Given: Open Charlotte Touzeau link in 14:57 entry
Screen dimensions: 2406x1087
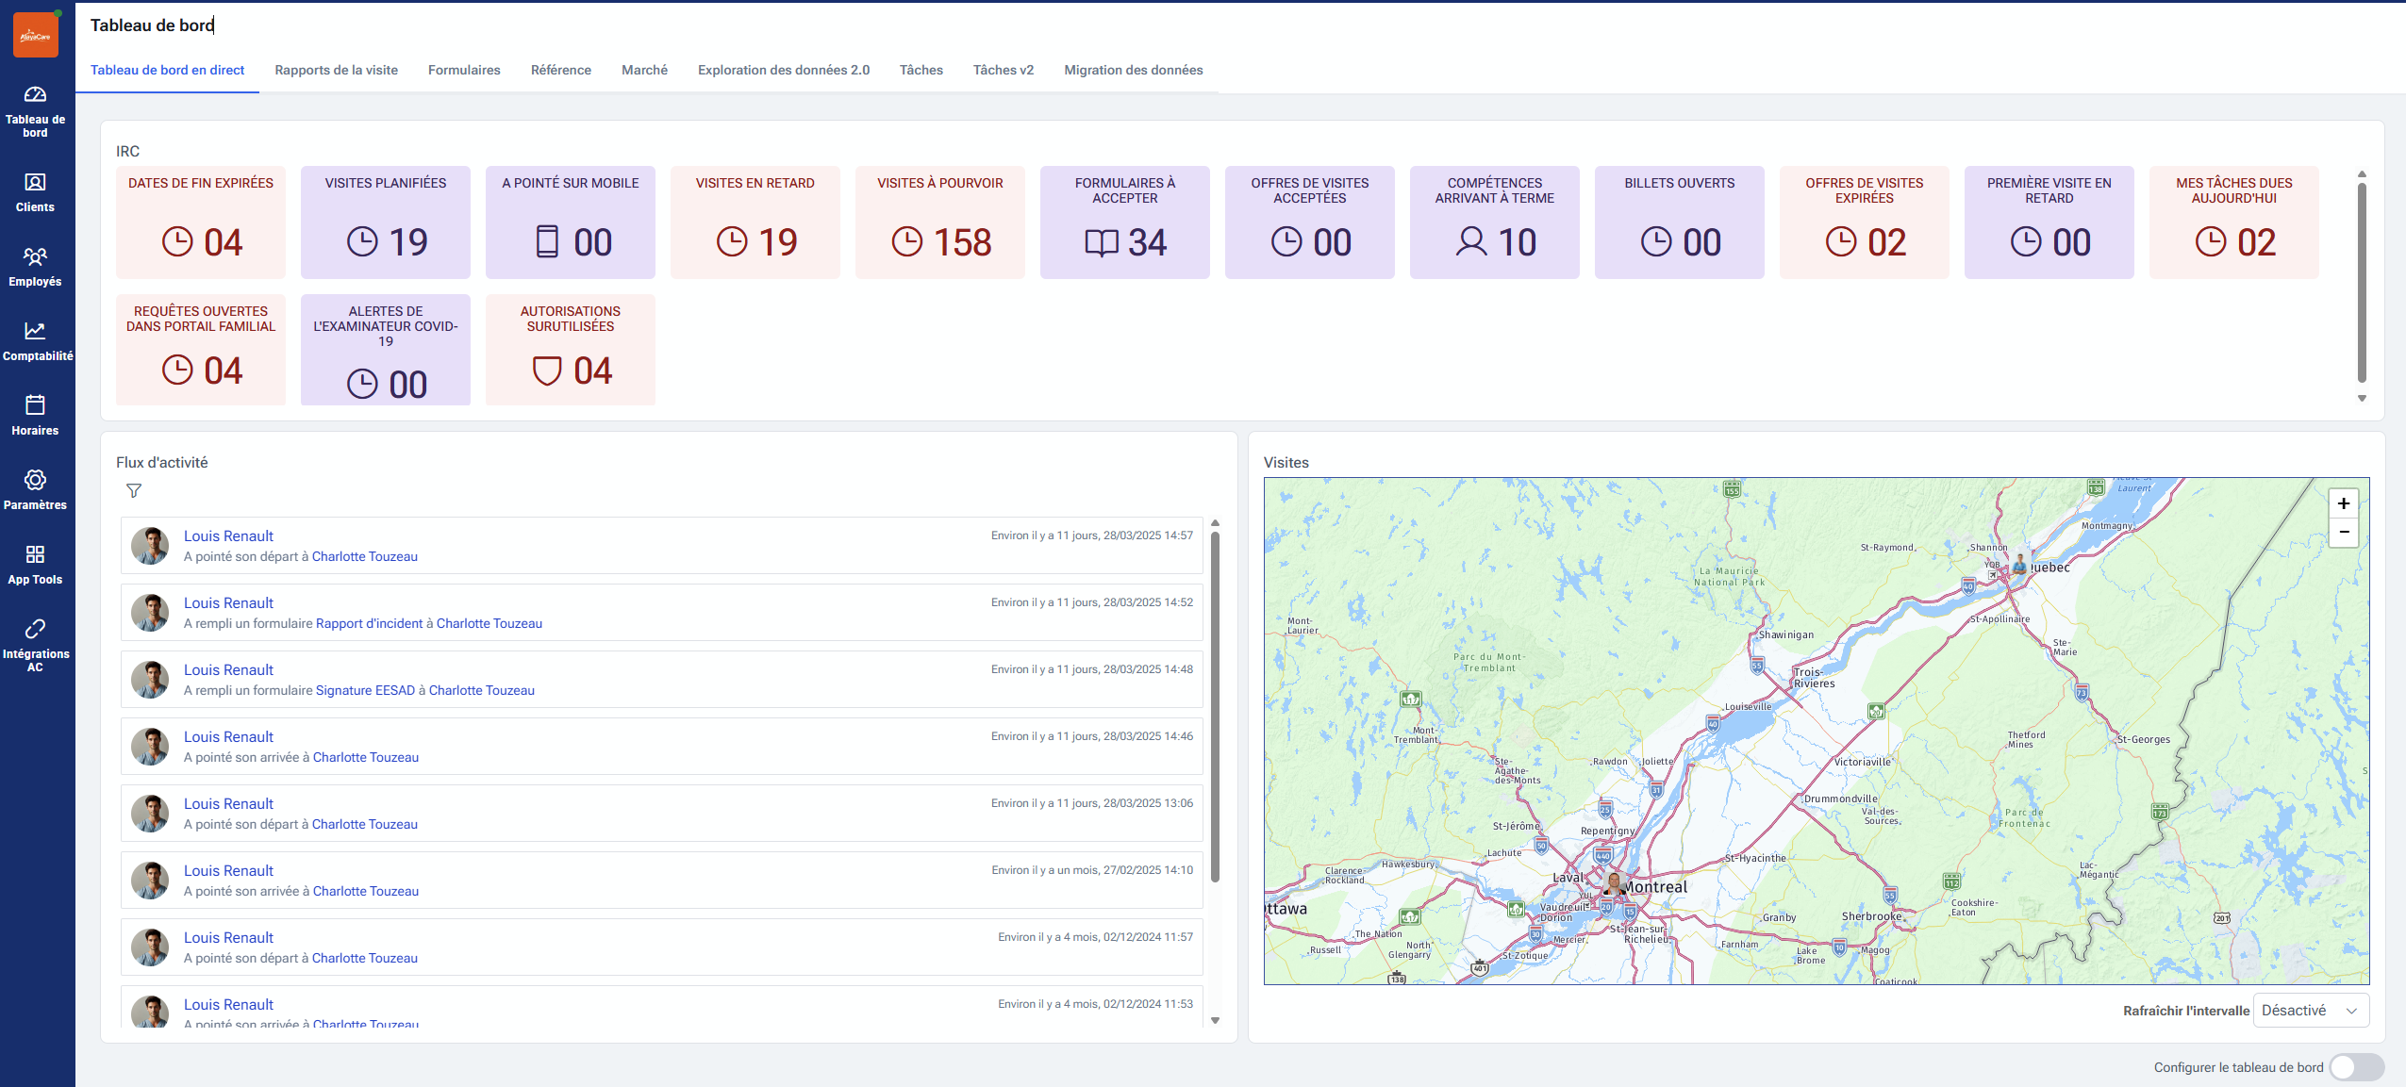Looking at the screenshot, I should pos(365,557).
